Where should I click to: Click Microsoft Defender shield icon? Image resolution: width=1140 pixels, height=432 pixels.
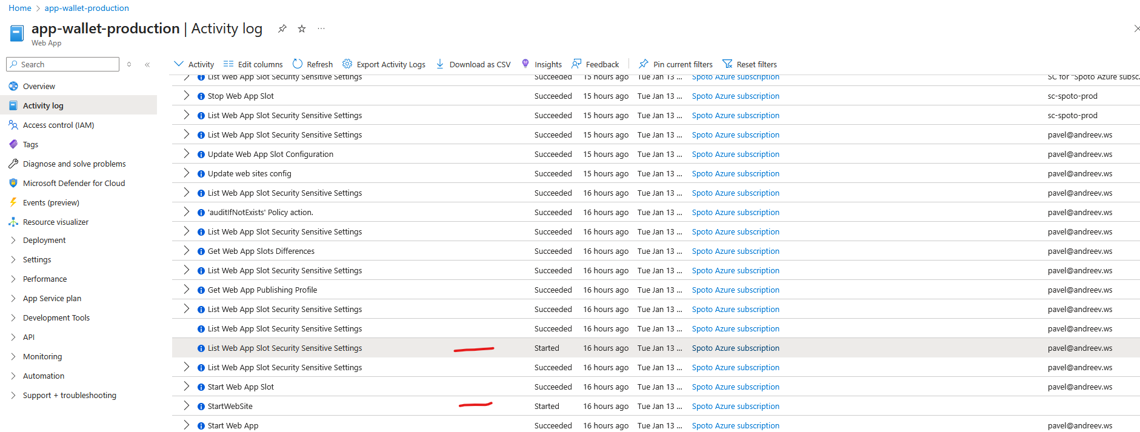pos(13,183)
